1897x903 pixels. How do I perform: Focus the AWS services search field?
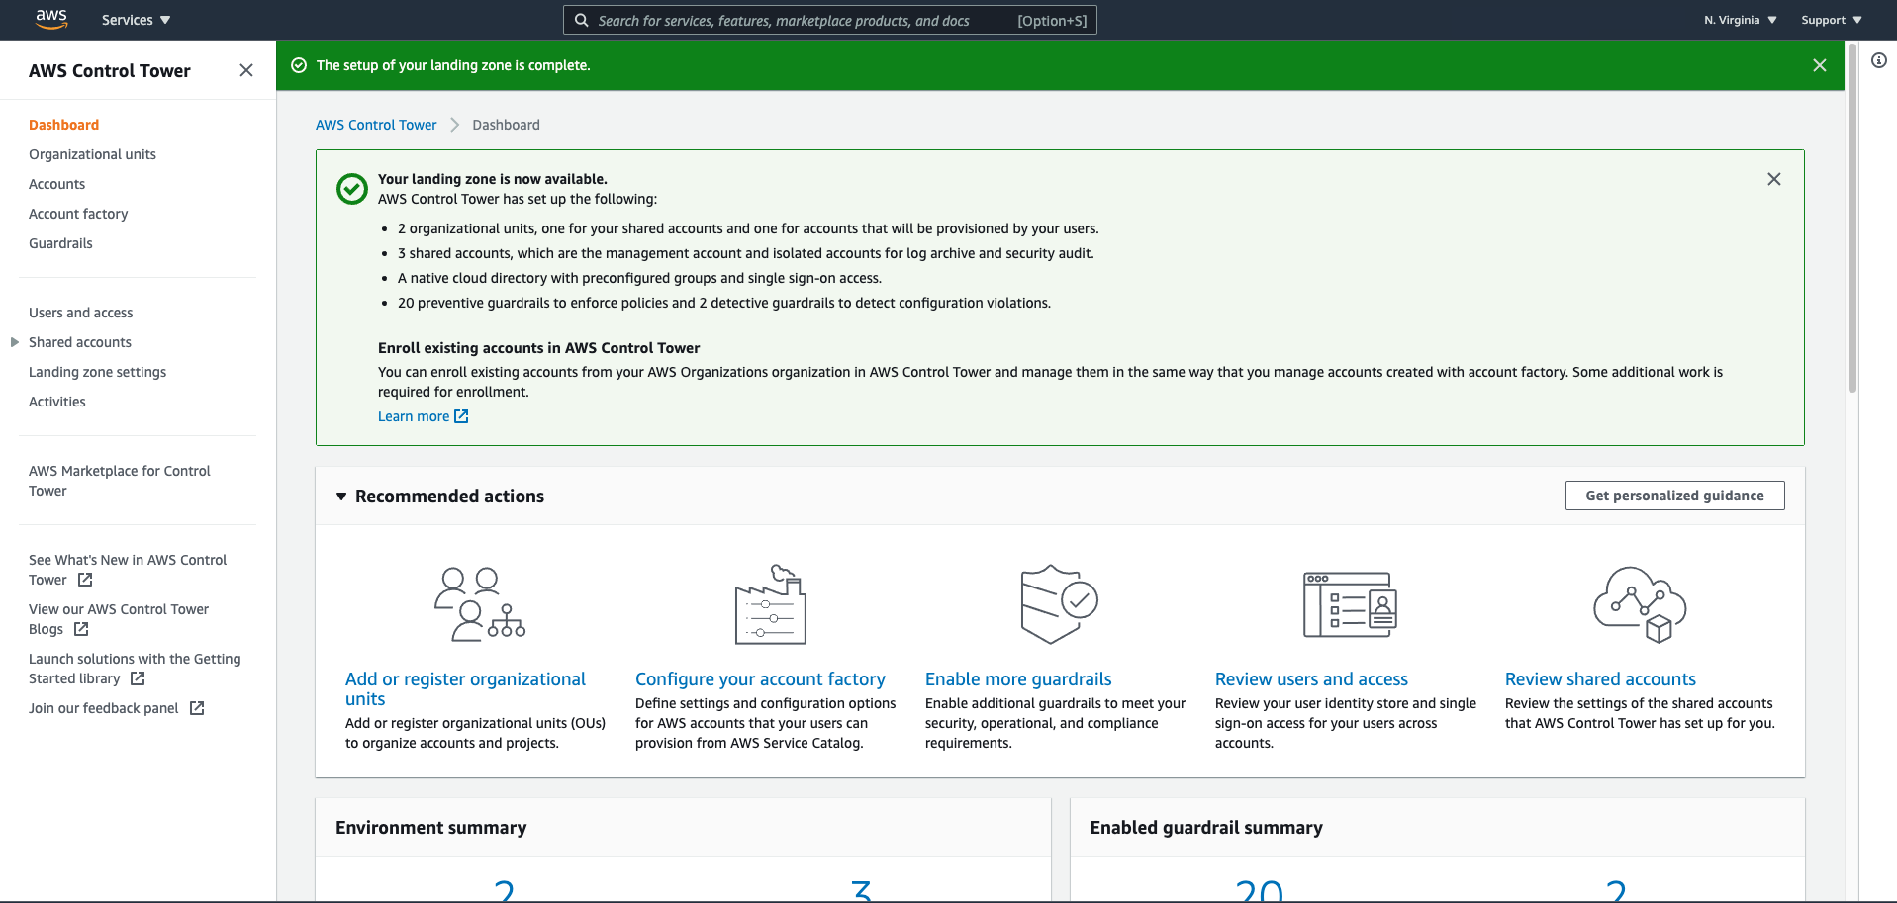pyautogui.click(x=829, y=20)
